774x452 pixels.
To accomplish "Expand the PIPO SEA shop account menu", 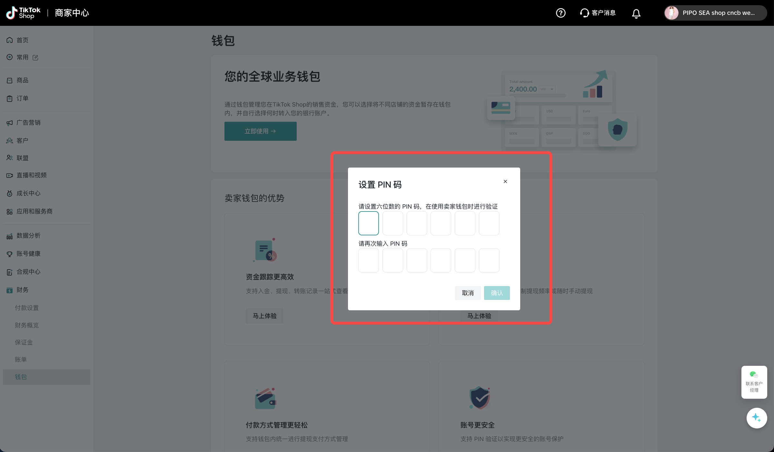I will click(719, 13).
